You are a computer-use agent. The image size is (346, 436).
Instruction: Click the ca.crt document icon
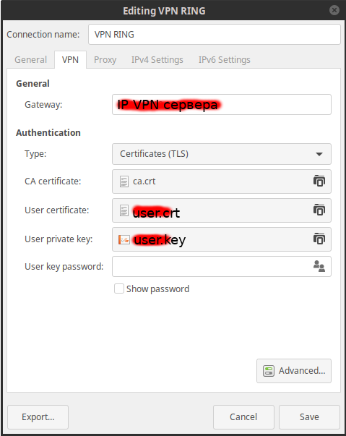[x=124, y=181]
